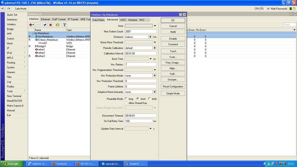
Task: Click the yellow padlock icon top right
Action: pyautogui.click(x=294, y=9)
